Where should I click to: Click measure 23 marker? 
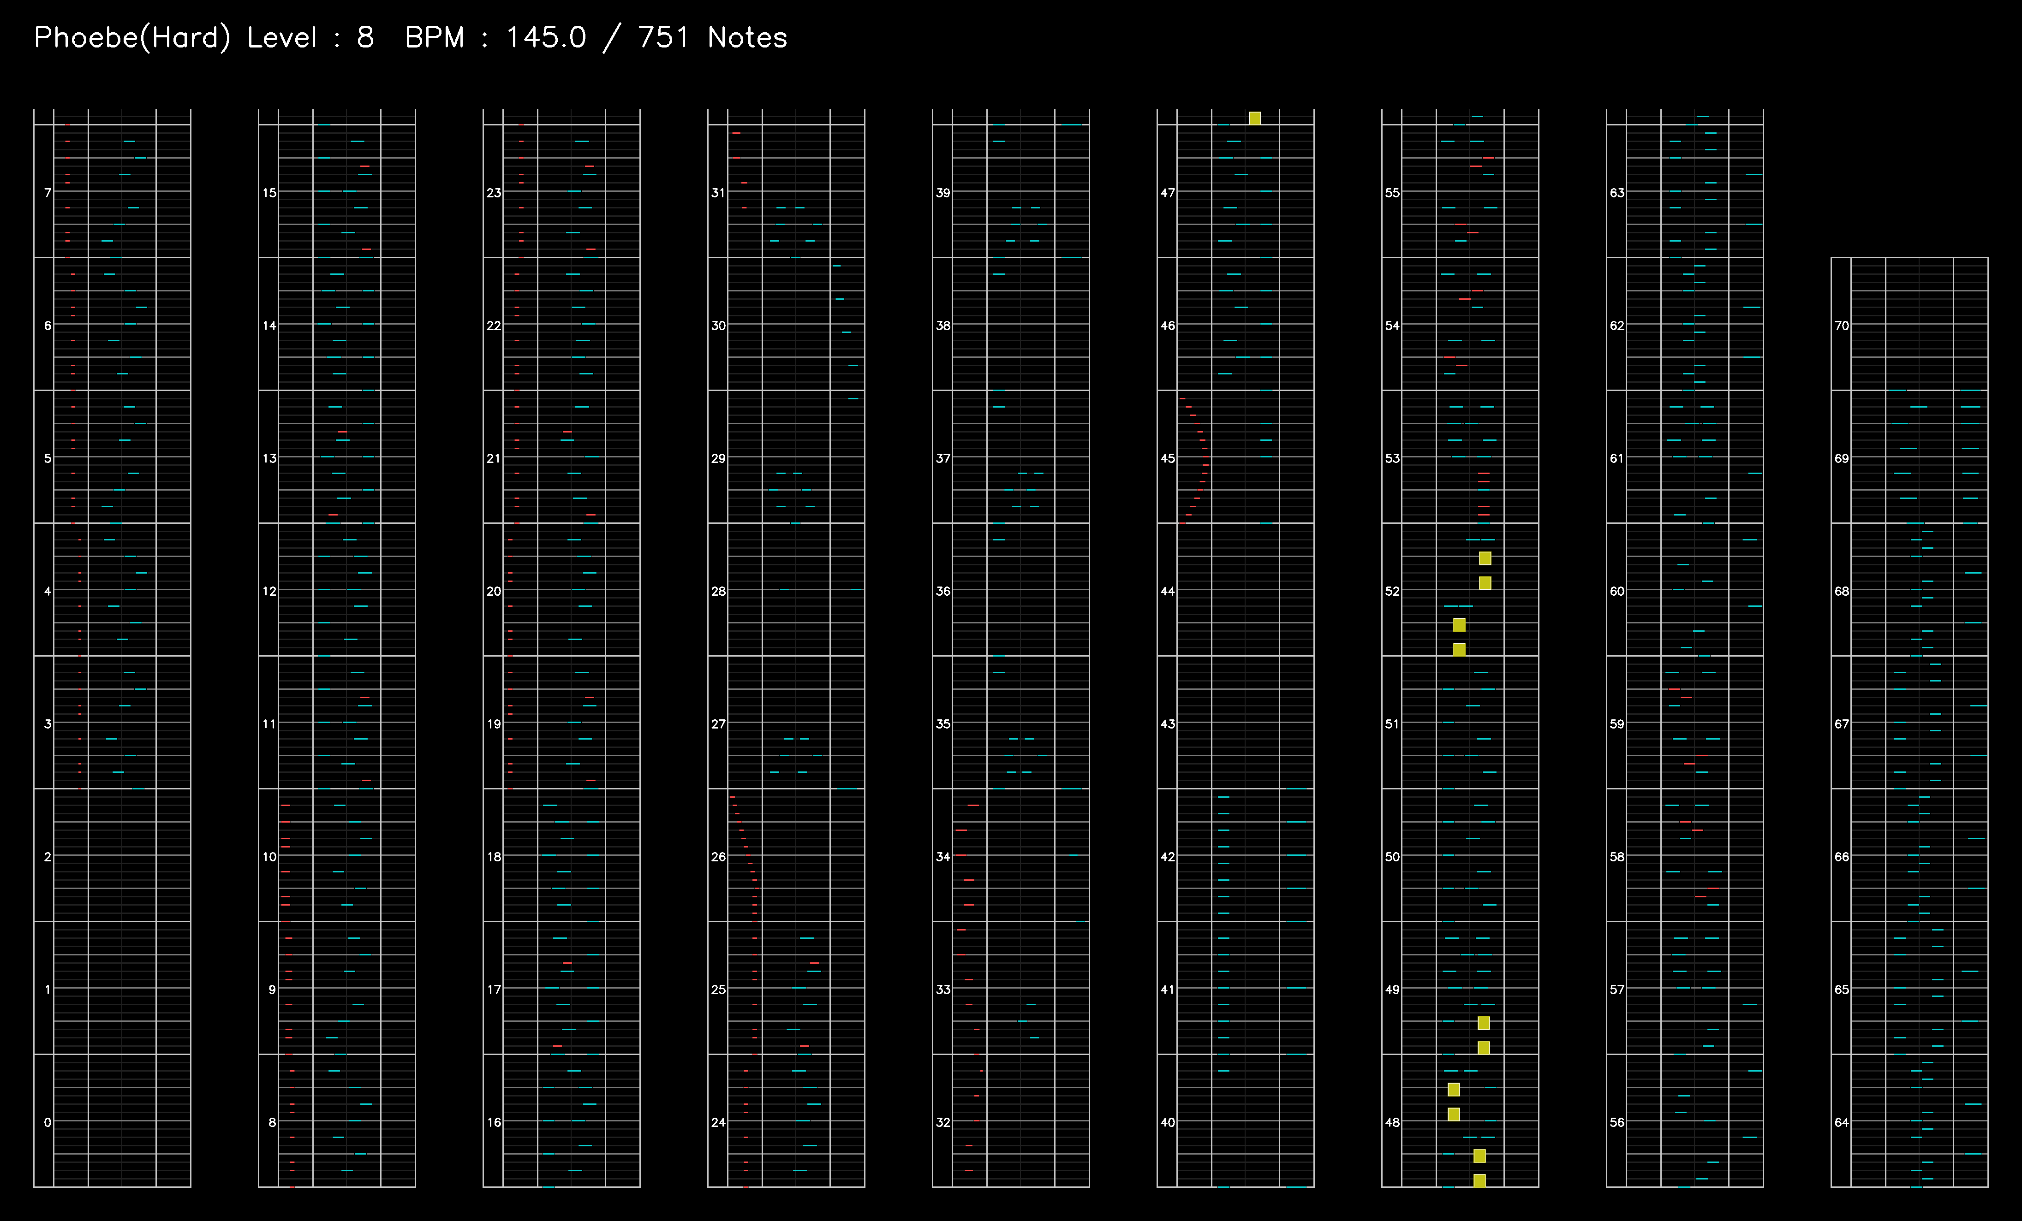[x=494, y=193]
